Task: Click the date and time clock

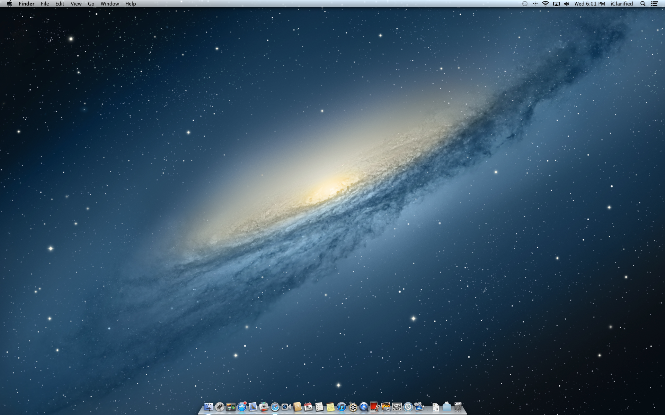Action: [589, 4]
